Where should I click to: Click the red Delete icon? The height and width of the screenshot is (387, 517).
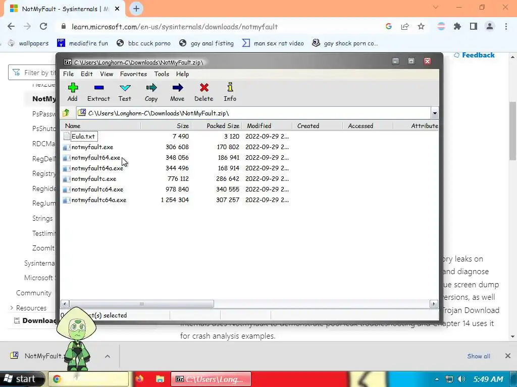pos(204,92)
